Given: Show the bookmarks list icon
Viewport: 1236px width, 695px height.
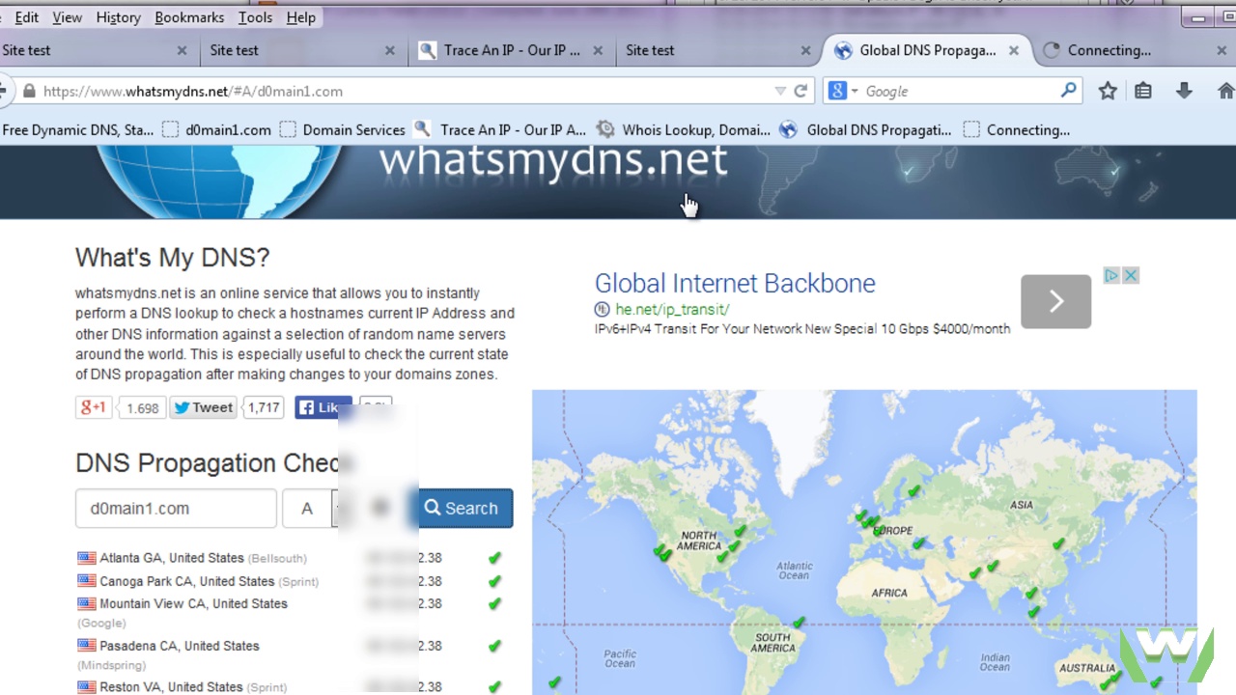Looking at the screenshot, I should point(1143,91).
